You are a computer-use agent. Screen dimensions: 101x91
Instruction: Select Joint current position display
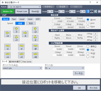coord(88,23)
